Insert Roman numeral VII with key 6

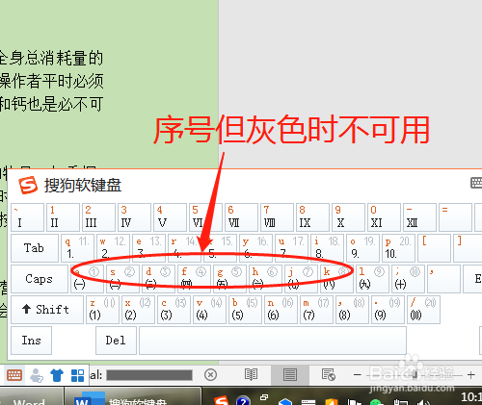tap(241, 217)
